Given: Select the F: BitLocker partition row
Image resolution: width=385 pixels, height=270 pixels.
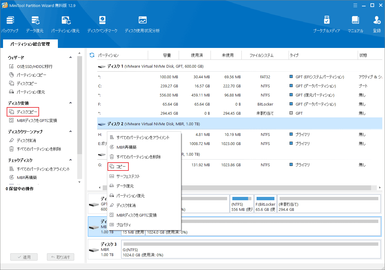Looking at the screenshot, I should [x=239, y=104].
